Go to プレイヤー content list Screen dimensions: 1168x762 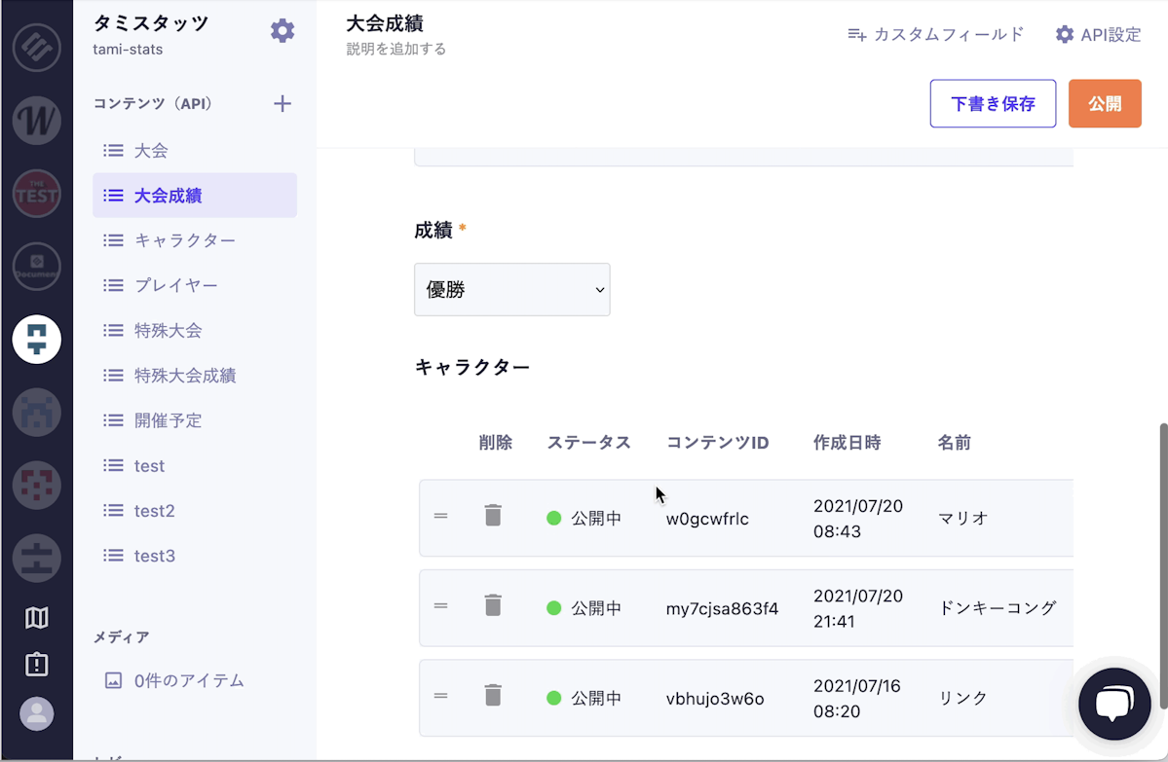pyautogui.click(x=176, y=286)
